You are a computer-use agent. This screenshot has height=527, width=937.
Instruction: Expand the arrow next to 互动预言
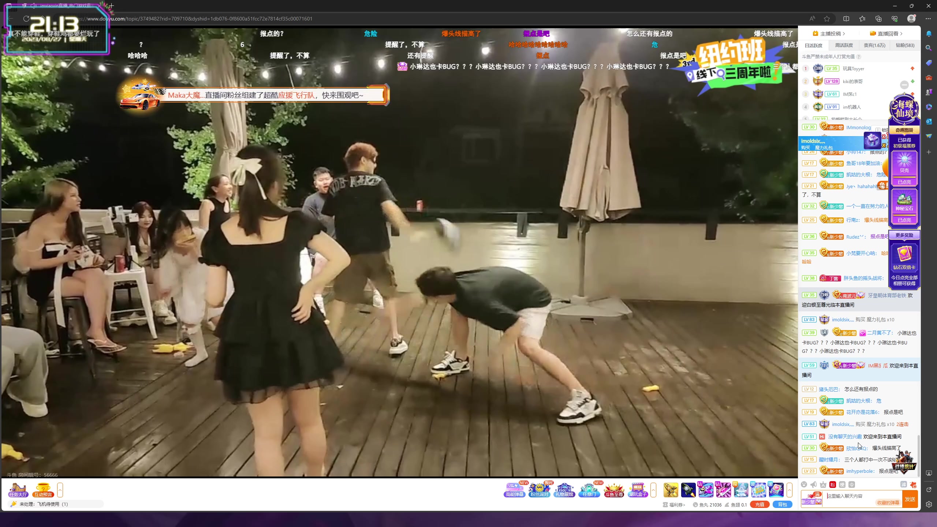point(60,490)
